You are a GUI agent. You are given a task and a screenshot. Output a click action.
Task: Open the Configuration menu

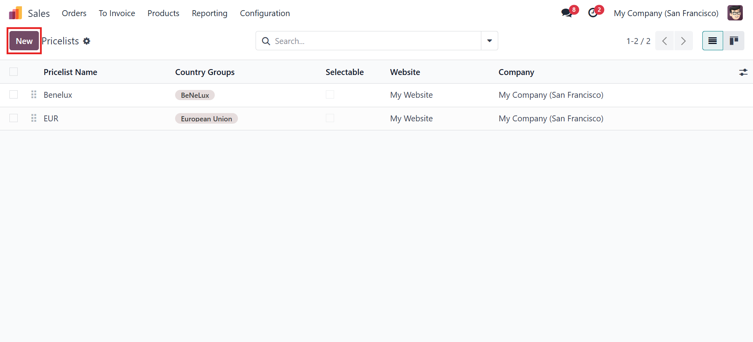(x=265, y=13)
